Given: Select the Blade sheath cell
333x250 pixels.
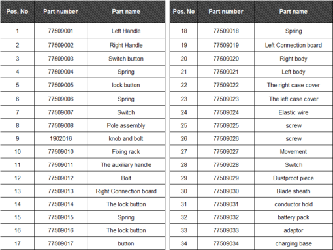Looking at the screenshot, I should pos(293,191).
